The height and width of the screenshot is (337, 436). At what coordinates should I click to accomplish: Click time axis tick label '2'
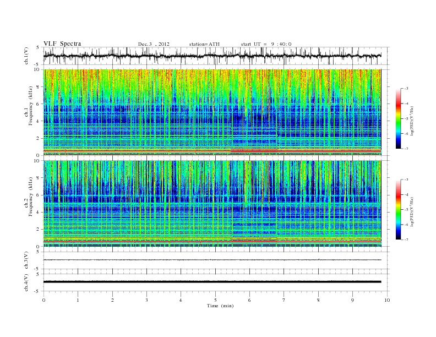(x=112, y=300)
